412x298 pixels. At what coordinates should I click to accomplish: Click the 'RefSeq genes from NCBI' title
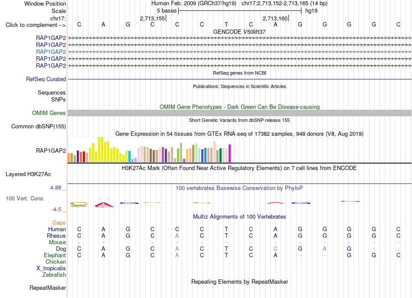[x=240, y=73]
